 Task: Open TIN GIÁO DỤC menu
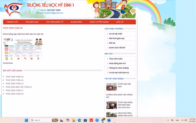tap(32, 22)
